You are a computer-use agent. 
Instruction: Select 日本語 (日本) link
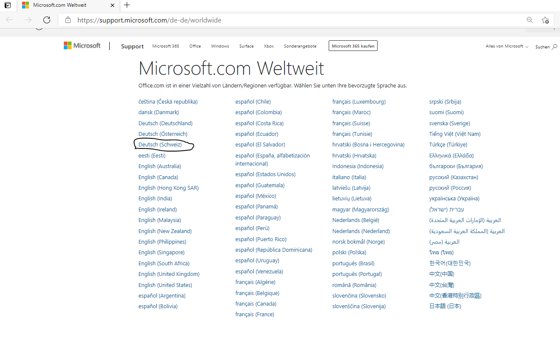pyautogui.click(x=445, y=306)
